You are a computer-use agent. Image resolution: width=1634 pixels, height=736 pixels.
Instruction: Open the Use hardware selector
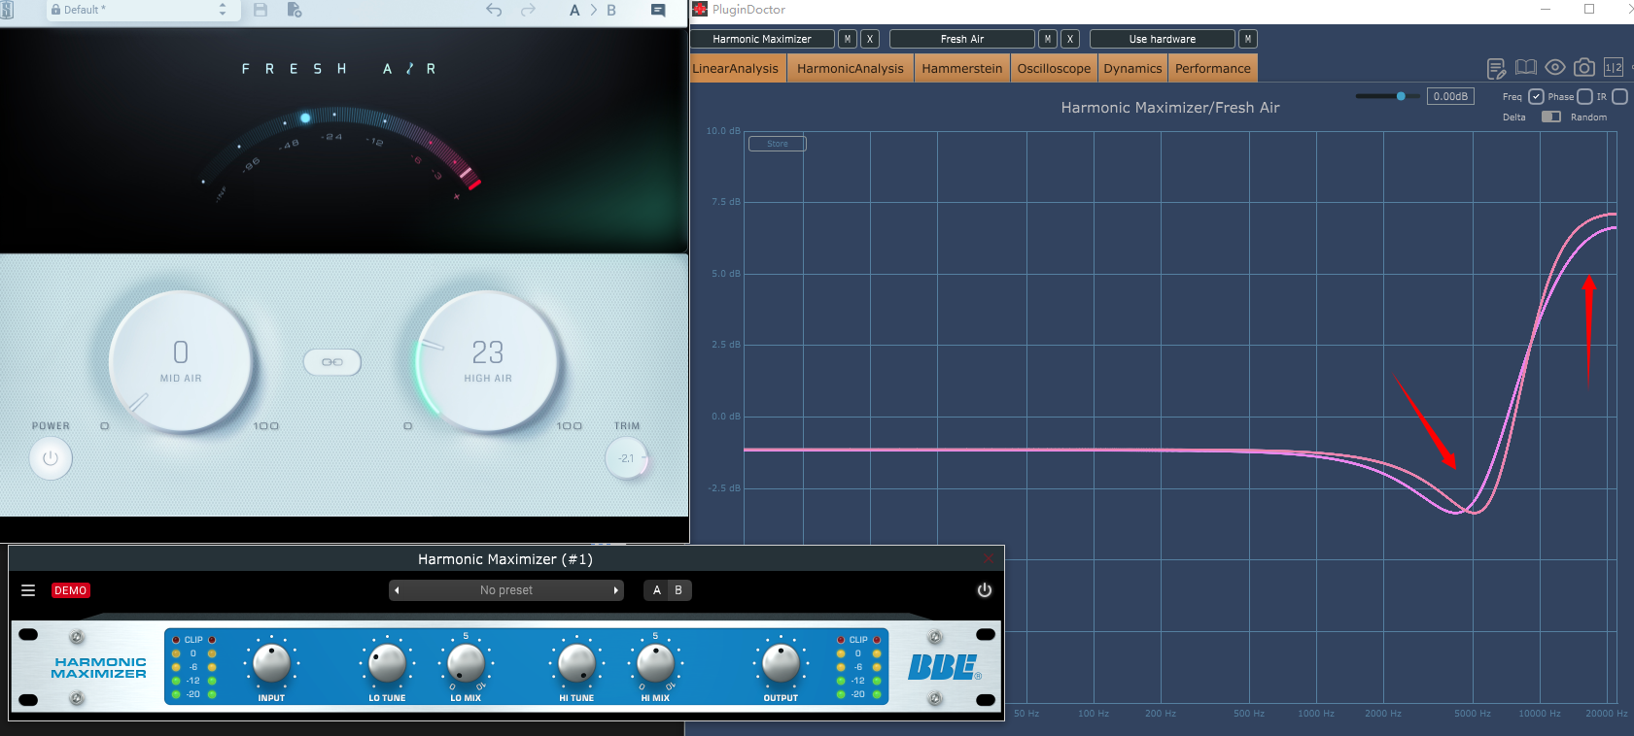[1163, 39]
